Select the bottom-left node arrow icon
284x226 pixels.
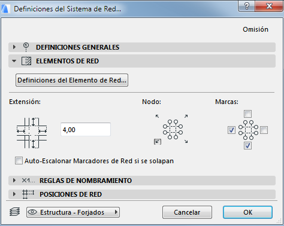click(x=158, y=142)
